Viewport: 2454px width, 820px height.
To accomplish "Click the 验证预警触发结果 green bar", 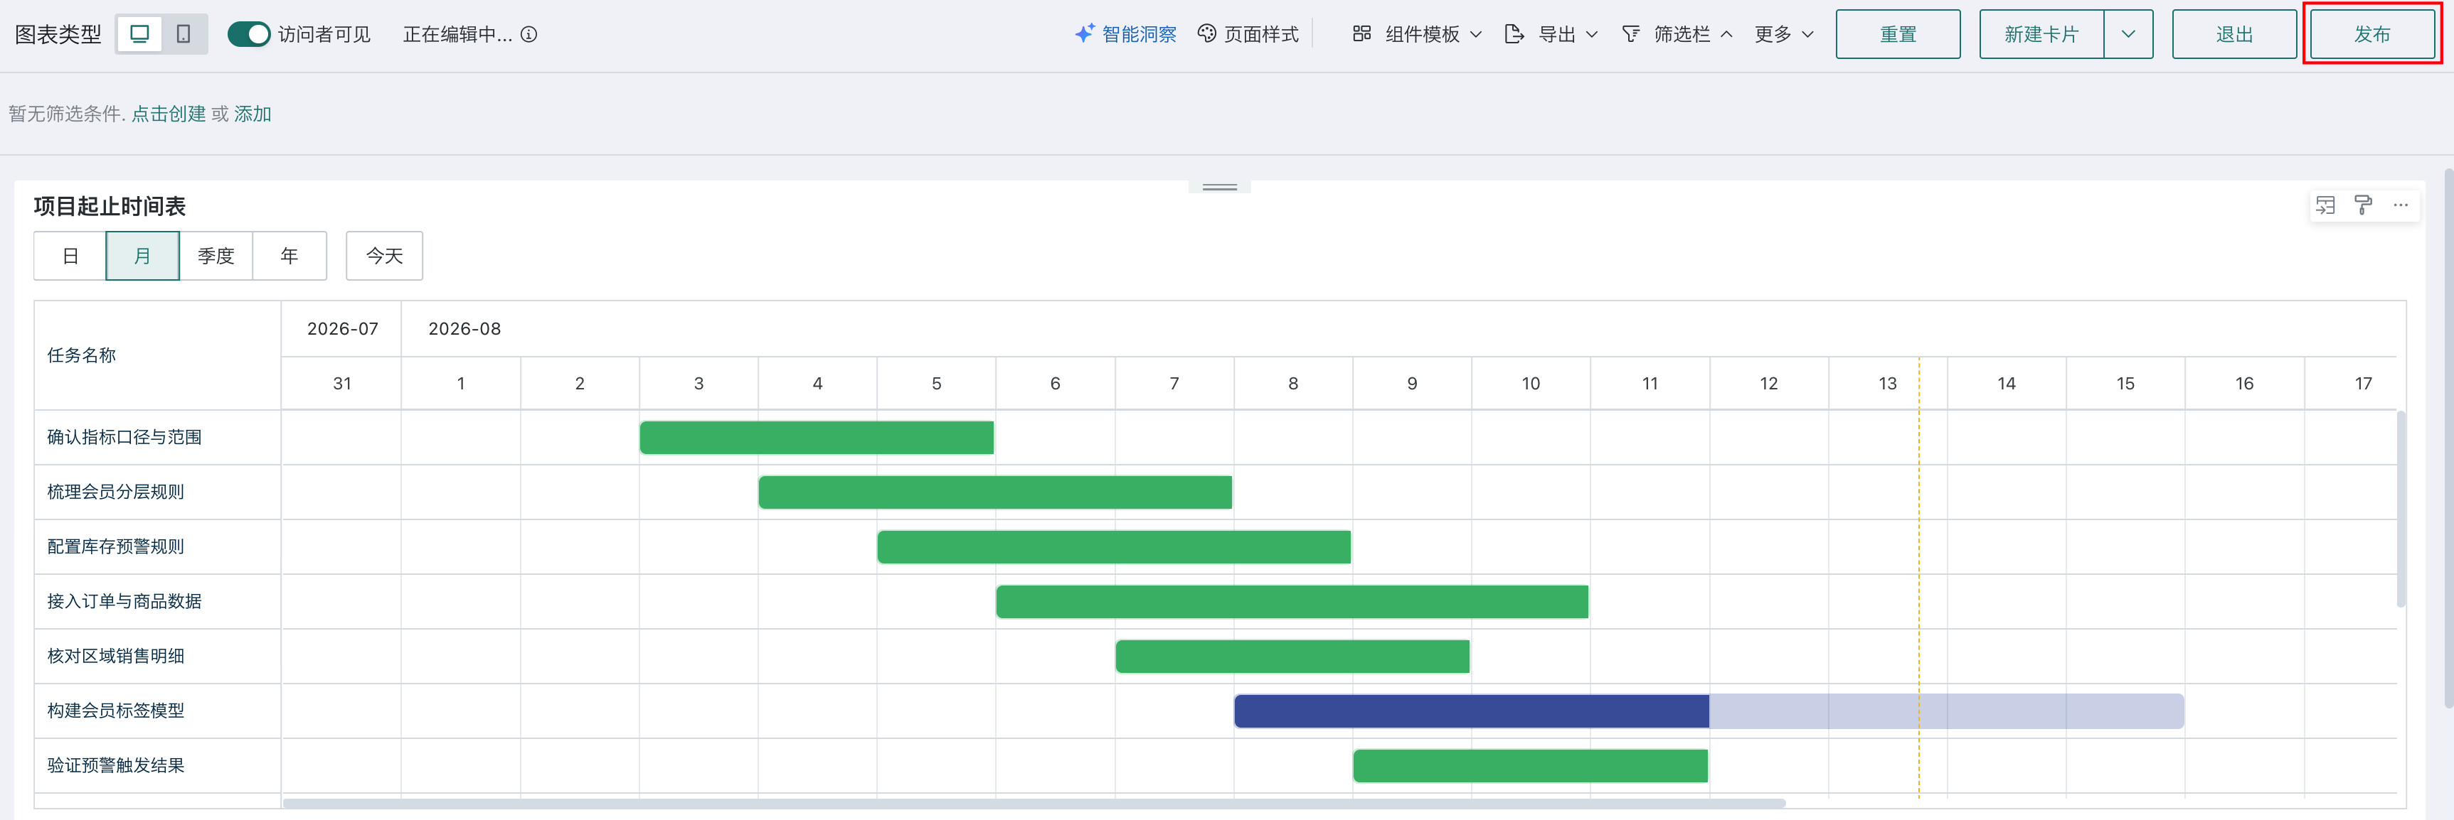I will point(1531,766).
